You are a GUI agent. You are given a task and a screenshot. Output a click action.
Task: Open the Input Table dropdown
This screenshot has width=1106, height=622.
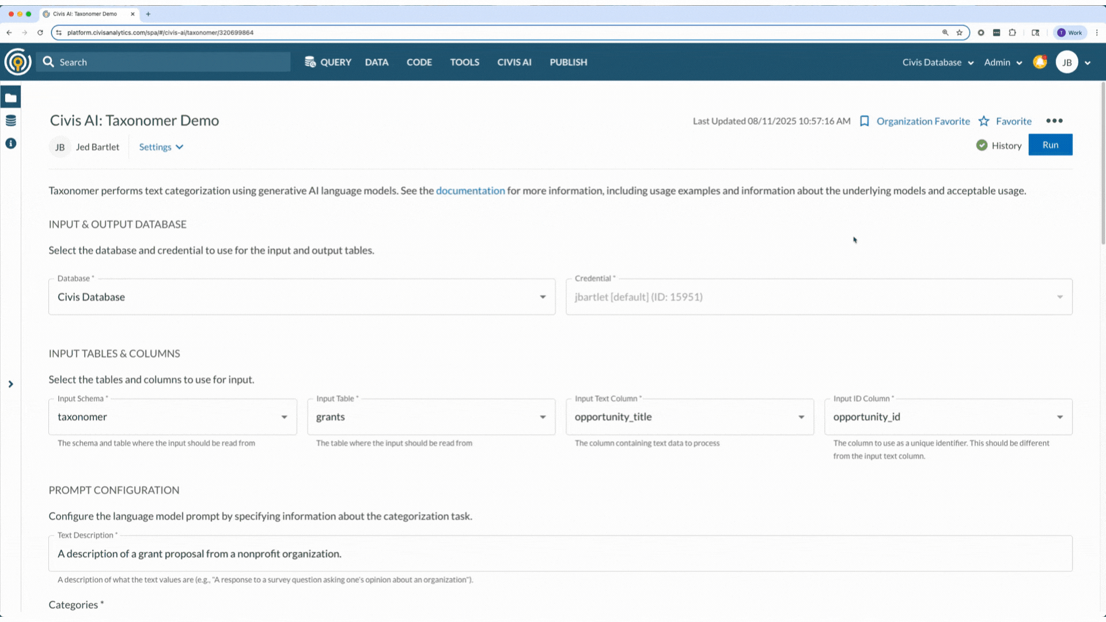[431, 416]
